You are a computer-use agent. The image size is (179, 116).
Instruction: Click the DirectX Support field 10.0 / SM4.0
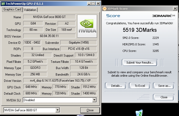pos(86,55)
